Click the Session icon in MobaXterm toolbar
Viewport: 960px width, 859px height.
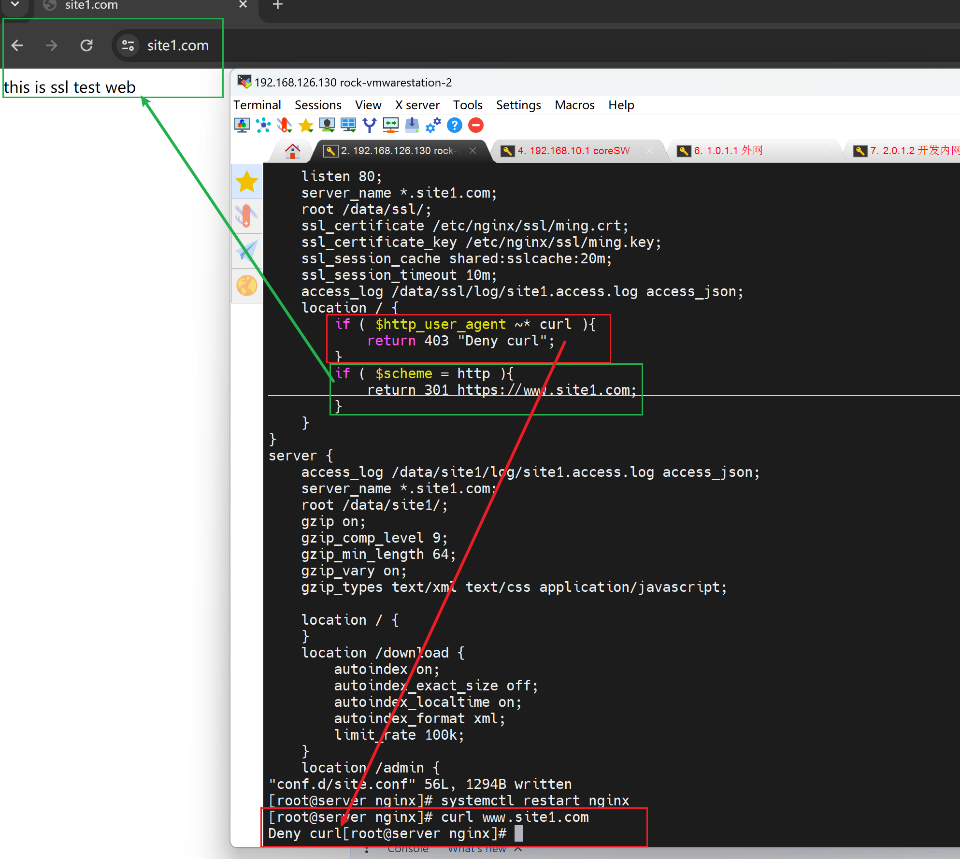[242, 126]
